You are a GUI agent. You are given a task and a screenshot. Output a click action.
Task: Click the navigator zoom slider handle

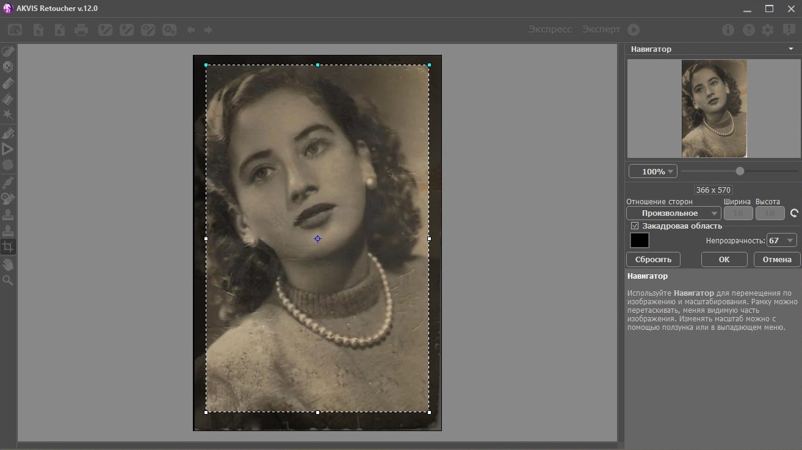click(740, 171)
